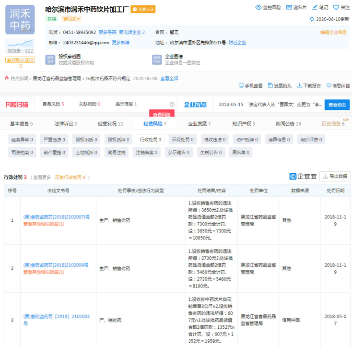Select the 简易注销 filter
The image size is (352, 347).
(117, 152)
